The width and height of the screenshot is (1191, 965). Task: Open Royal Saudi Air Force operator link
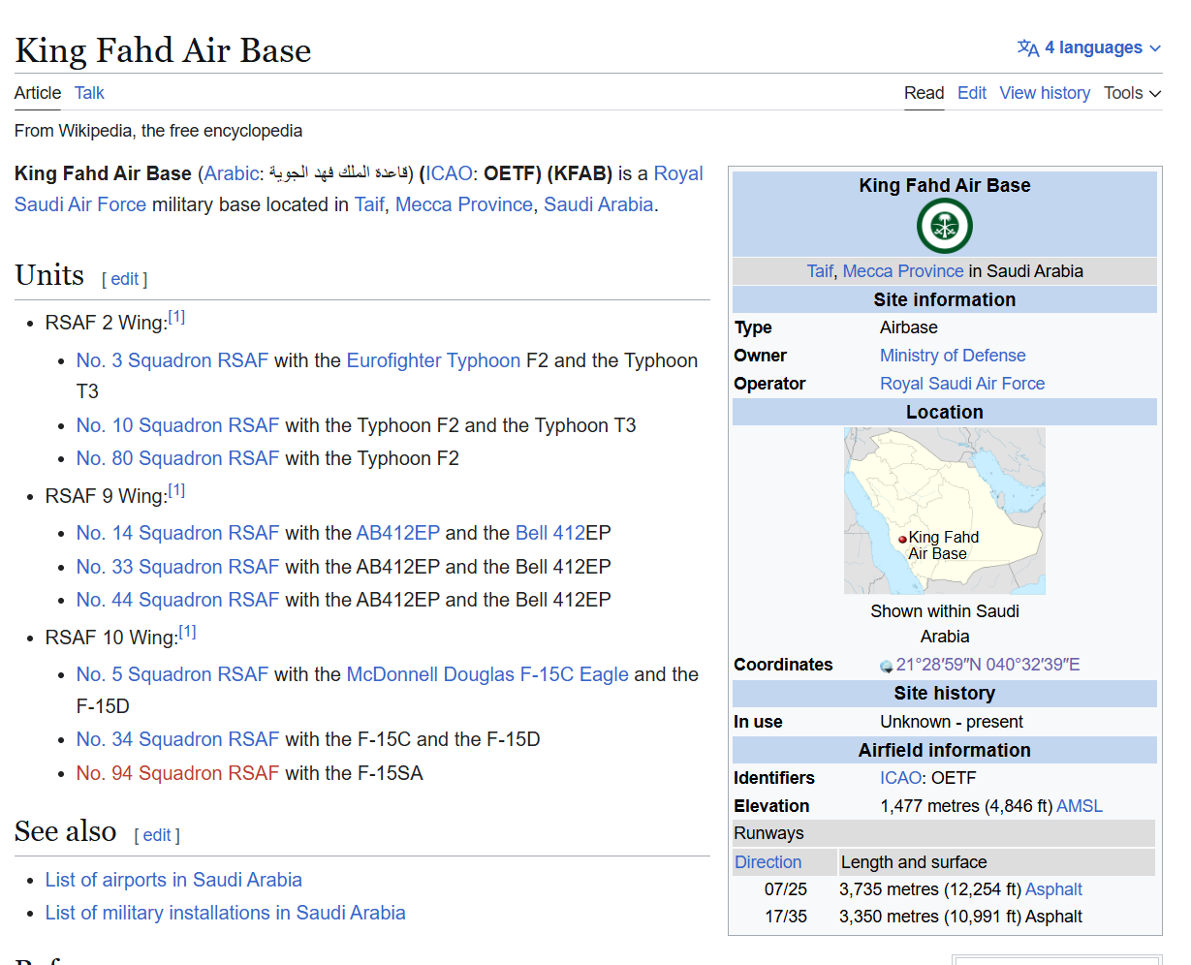pyautogui.click(x=962, y=384)
